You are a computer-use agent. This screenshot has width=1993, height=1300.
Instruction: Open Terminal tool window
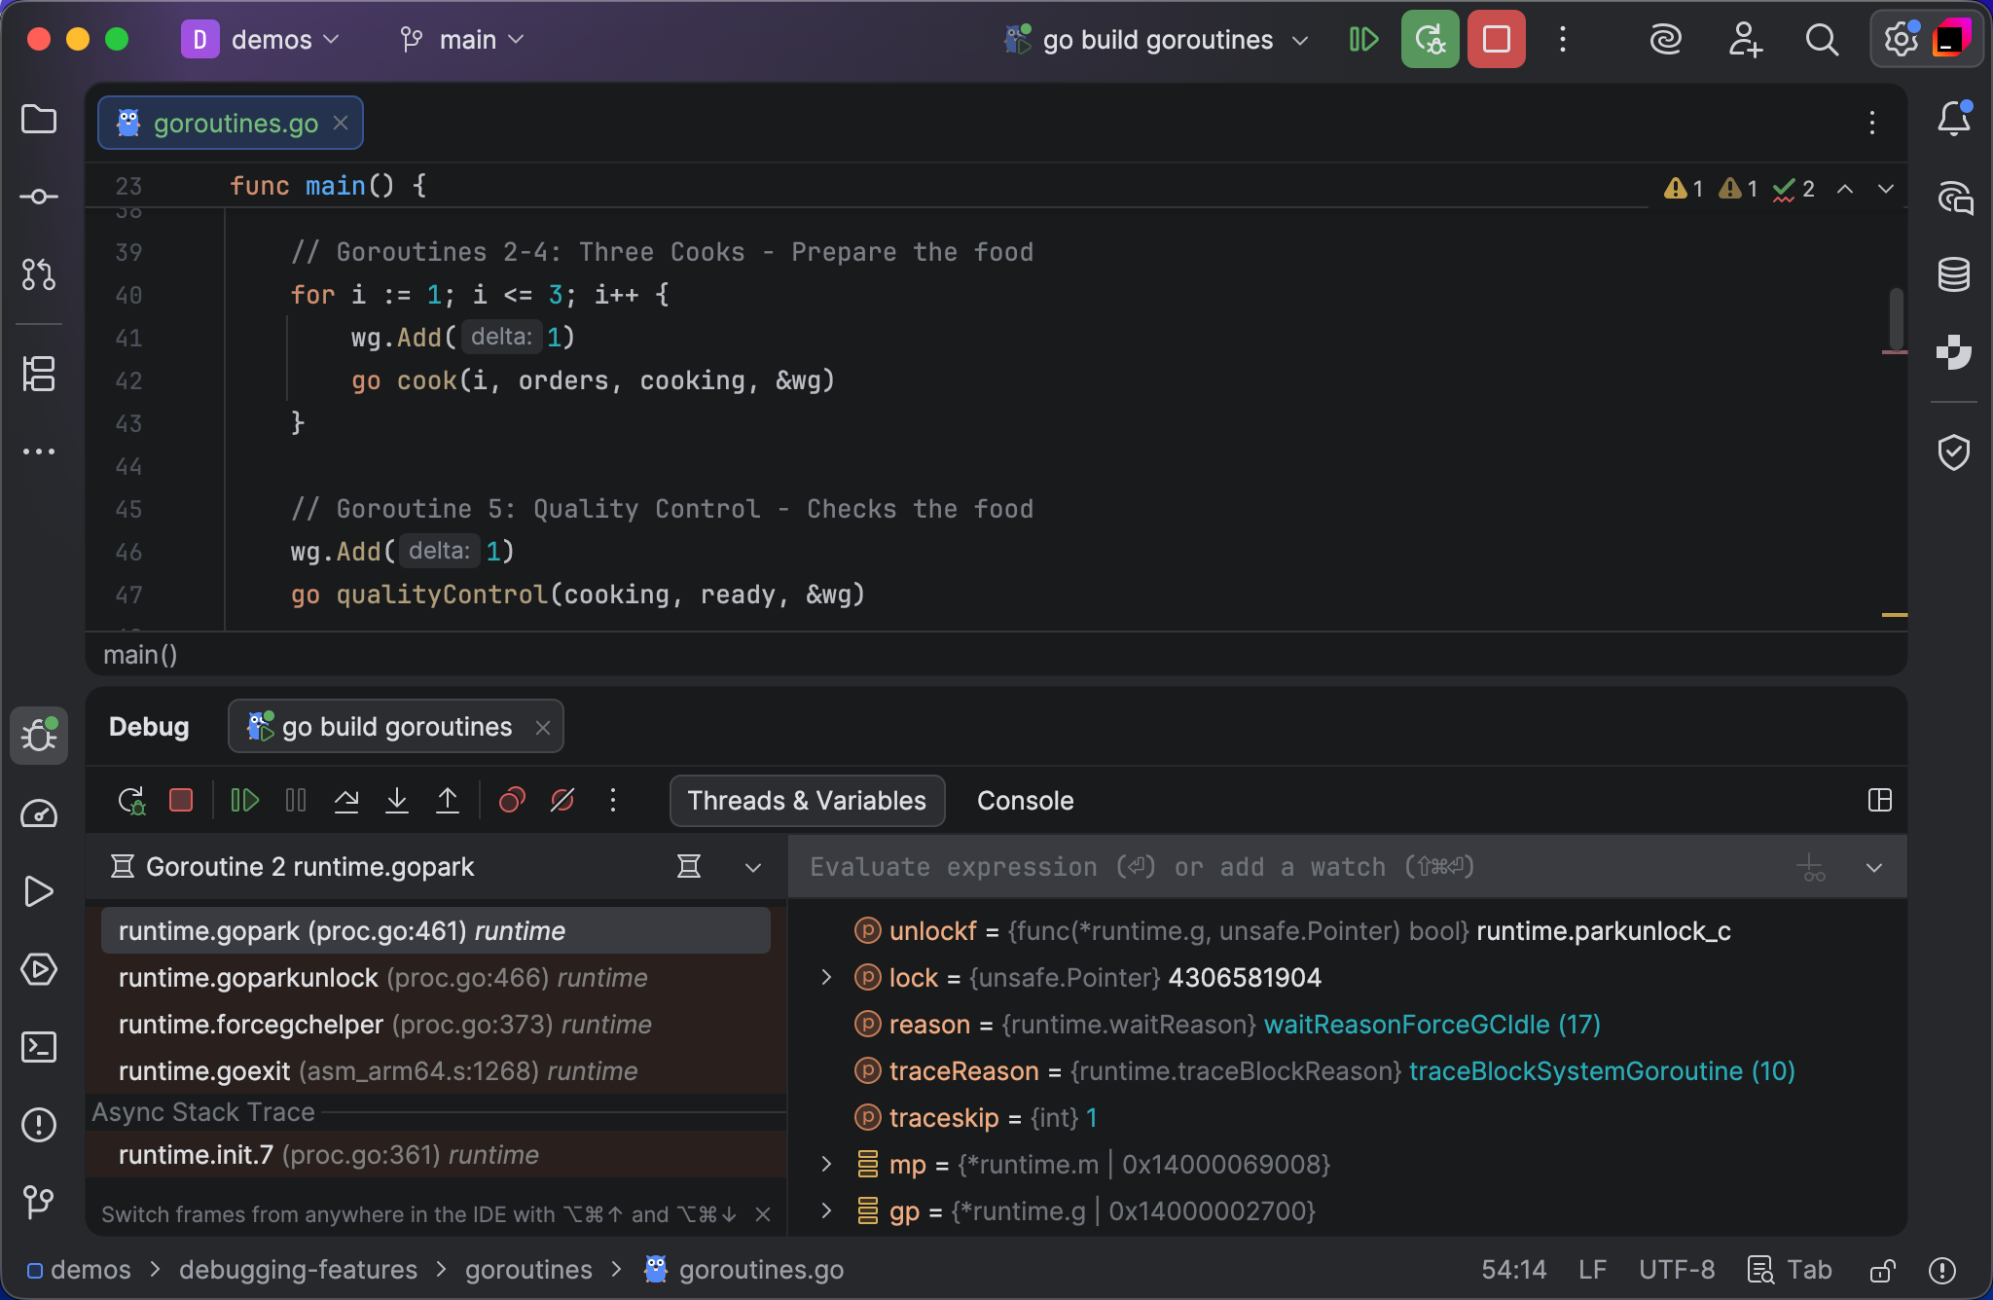39,1047
